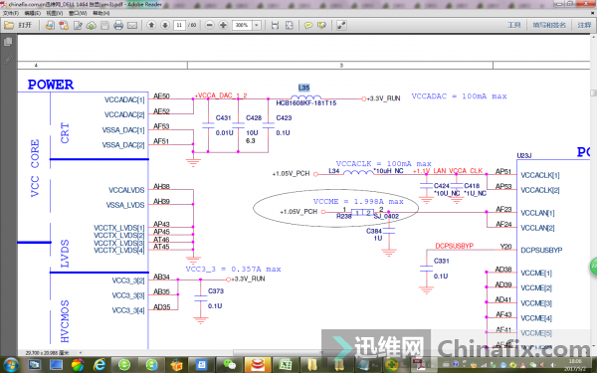Open the 帮助(H) menu
Image resolution: width=597 pixels, height=373 pixels.
coord(101,13)
